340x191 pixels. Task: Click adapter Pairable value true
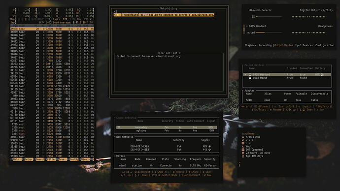(x=299, y=100)
